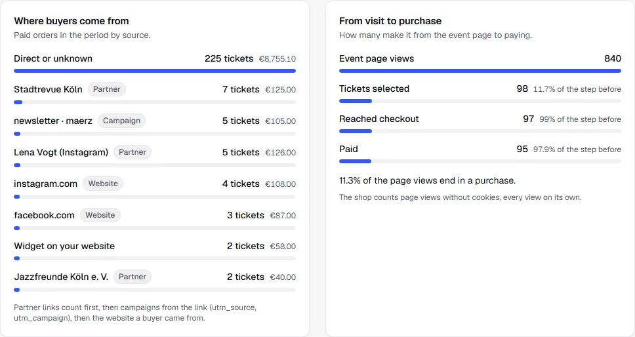Click the 'From visit to purchase' heading
The image size is (635, 337).
point(390,21)
